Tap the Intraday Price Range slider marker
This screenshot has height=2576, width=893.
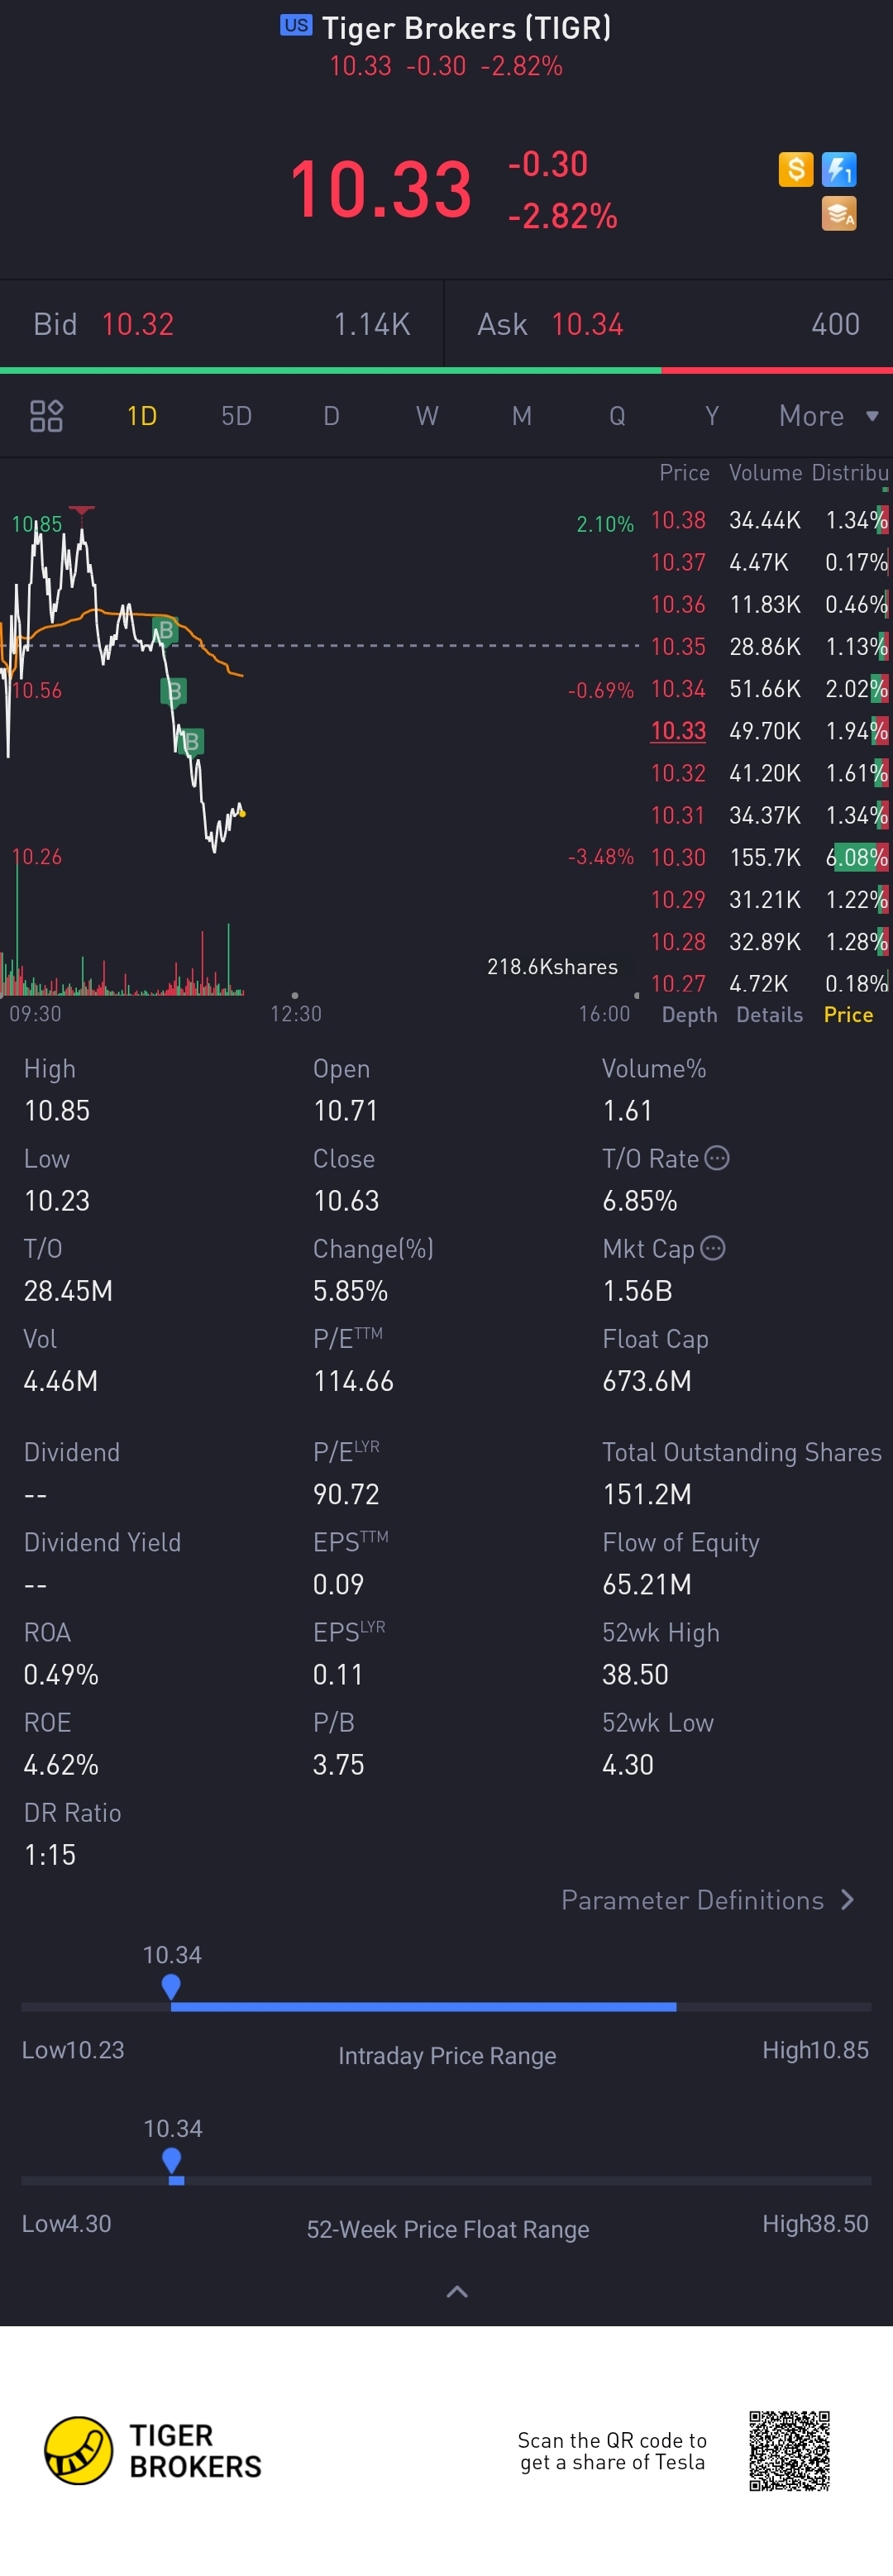click(171, 1986)
